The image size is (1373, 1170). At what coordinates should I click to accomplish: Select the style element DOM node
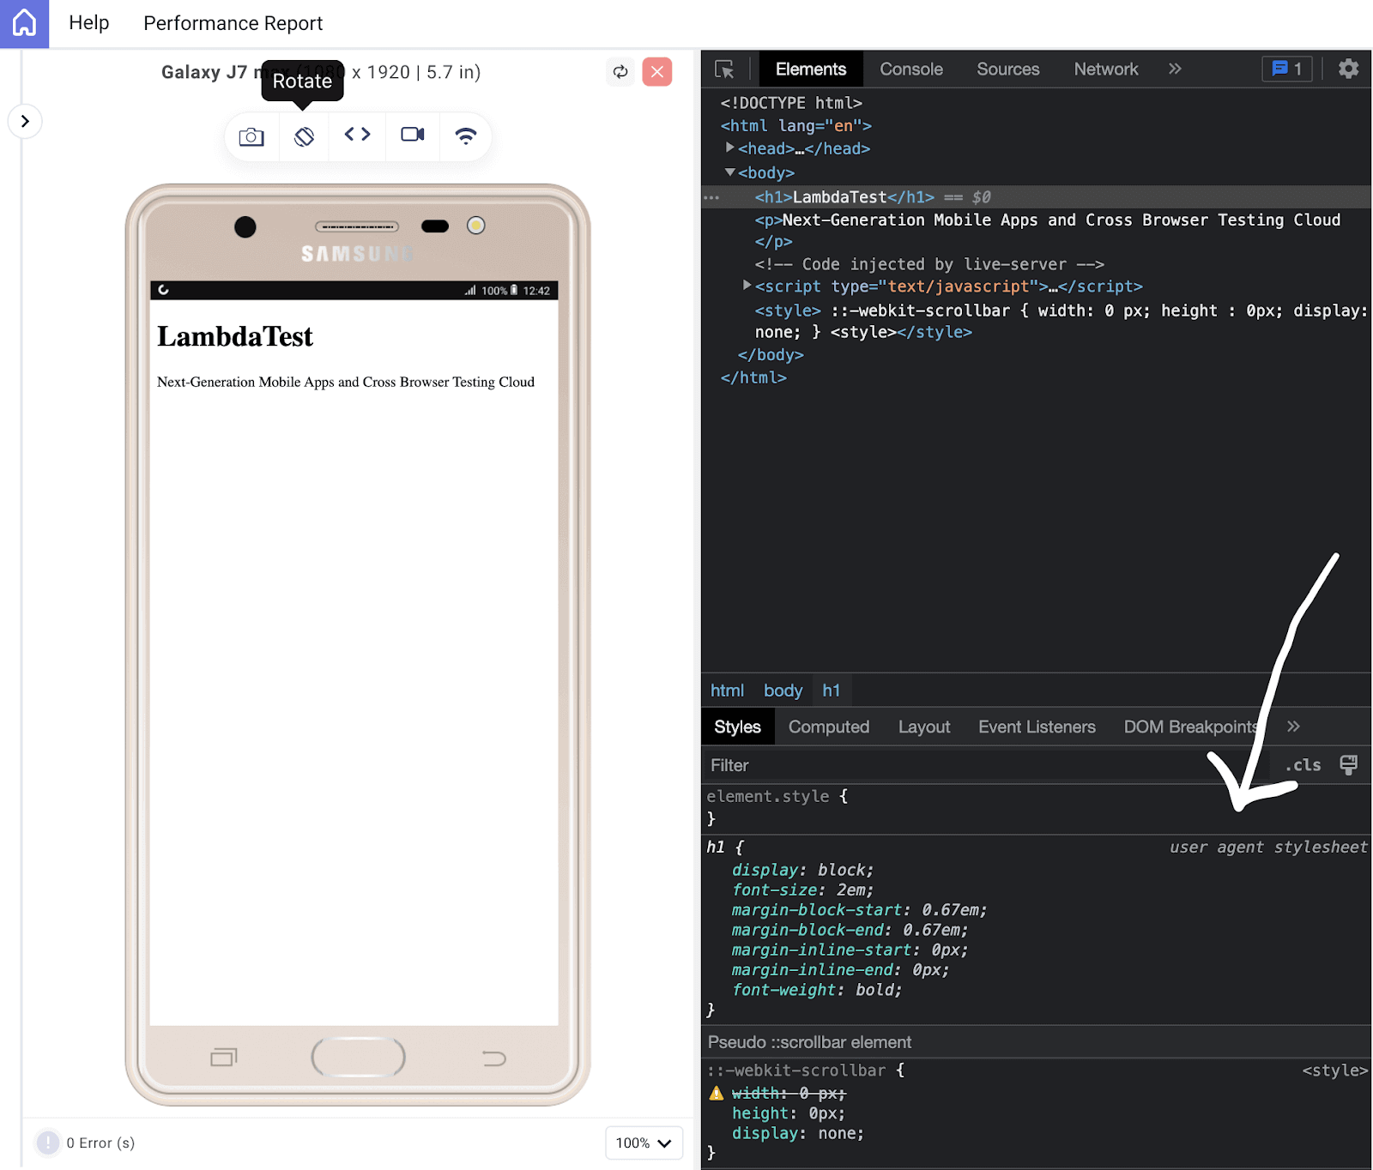pos(1061,321)
